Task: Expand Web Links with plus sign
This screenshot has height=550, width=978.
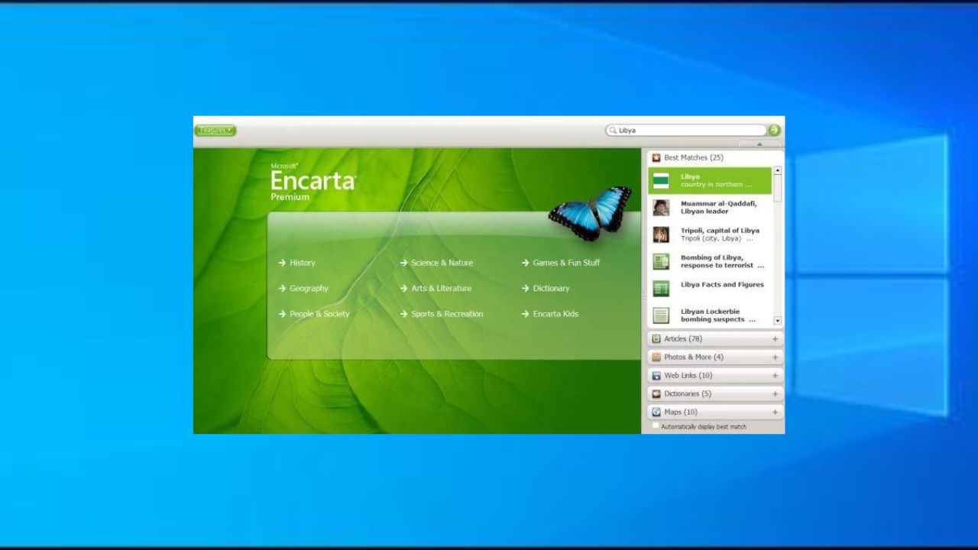Action: point(775,375)
